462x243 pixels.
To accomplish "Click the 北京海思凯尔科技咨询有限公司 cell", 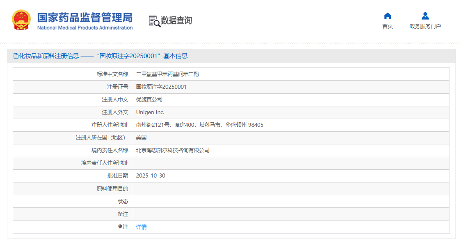I will [x=173, y=150].
